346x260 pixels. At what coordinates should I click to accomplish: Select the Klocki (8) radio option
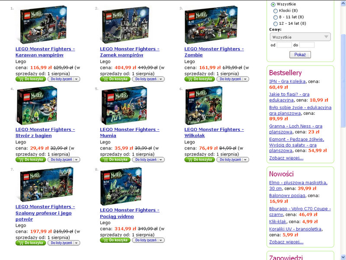click(x=276, y=11)
